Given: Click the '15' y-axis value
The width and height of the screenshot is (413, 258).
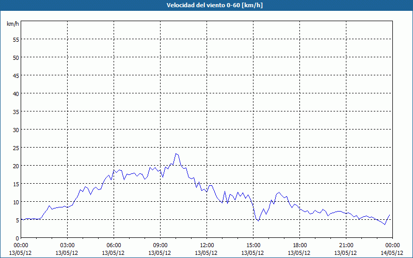Looking at the screenshot, I should (16, 184).
